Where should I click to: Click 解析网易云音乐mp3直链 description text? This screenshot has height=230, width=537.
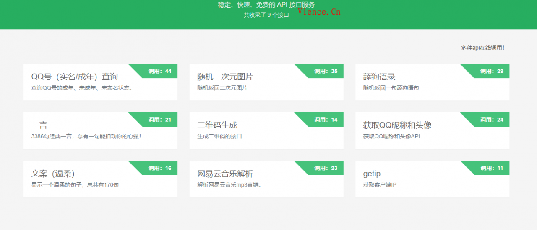click(x=229, y=185)
